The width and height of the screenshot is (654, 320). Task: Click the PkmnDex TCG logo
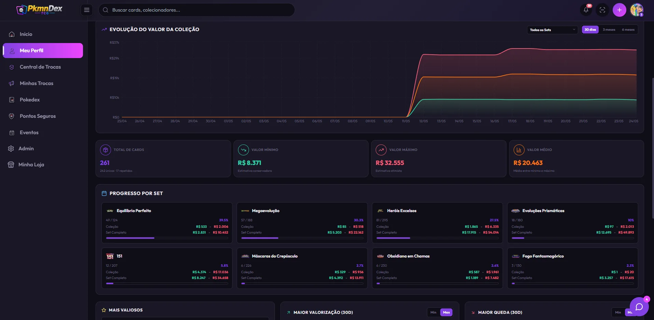[39, 10]
